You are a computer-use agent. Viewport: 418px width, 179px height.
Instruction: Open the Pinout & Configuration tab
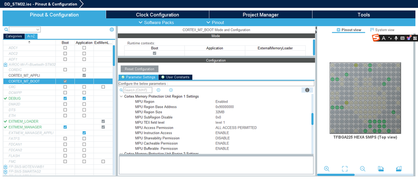[x=54, y=15]
